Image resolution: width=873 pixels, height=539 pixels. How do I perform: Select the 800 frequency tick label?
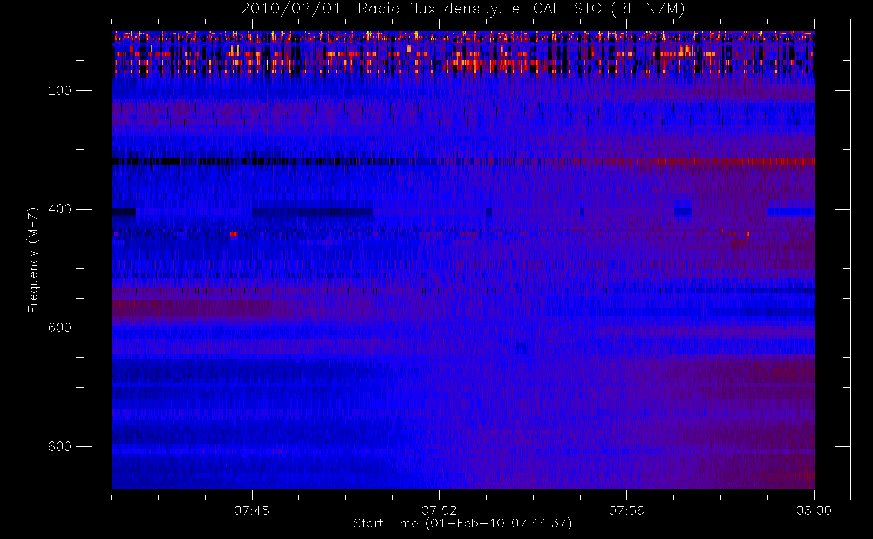tap(60, 446)
